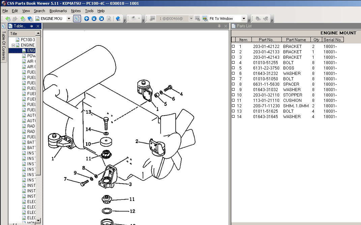Collapse the ENGINE tree node

click(x=13, y=45)
